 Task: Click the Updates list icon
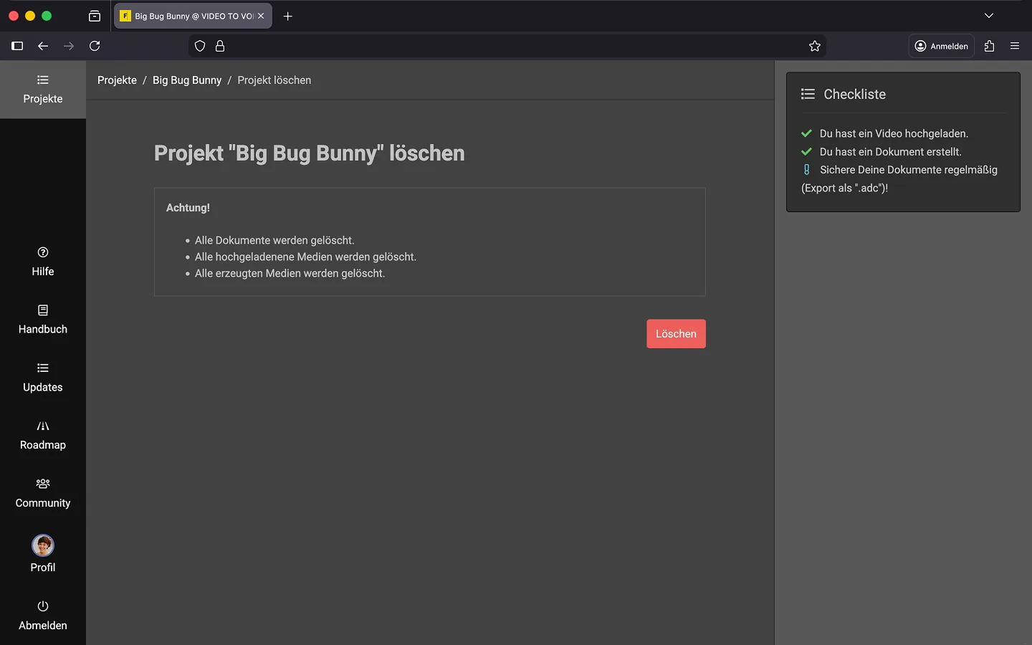click(43, 368)
